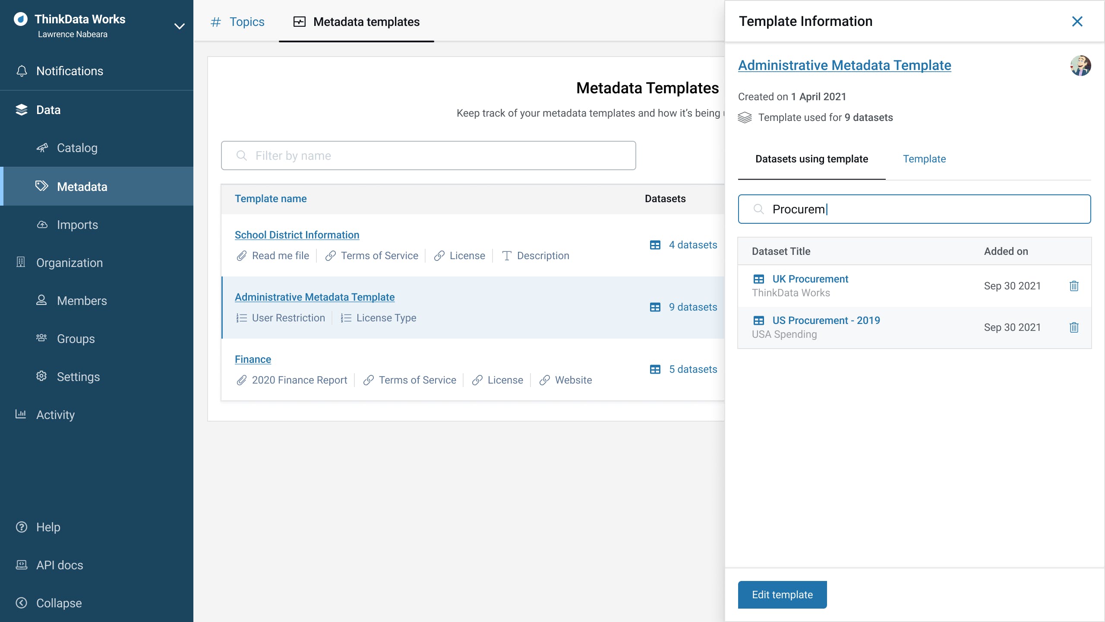1105x622 pixels.
Task: Click the Filter by name field
Action: click(x=428, y=155)
